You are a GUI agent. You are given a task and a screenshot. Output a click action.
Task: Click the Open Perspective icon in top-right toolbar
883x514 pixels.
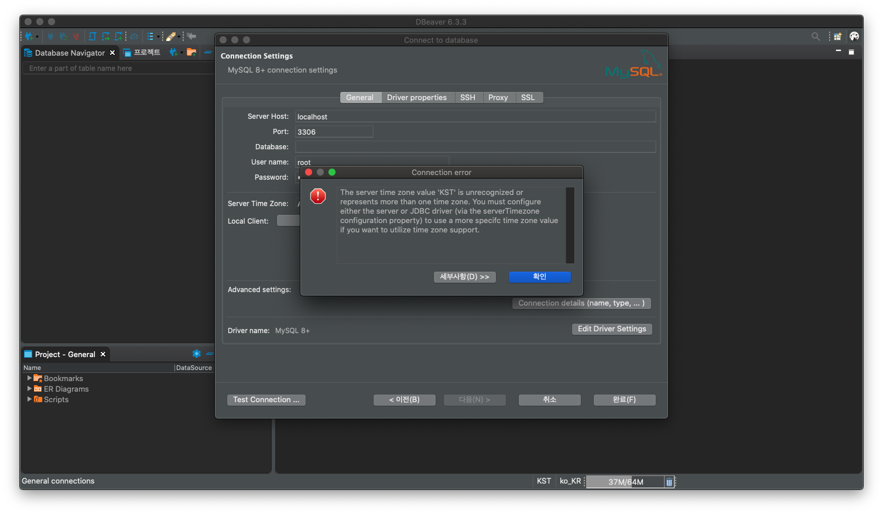[x=838, y=36]
